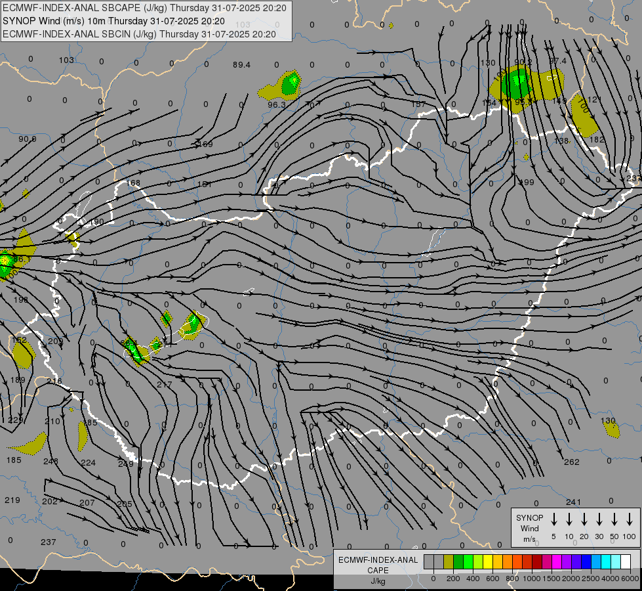
Task: Click the 97.4 value on the map
Action: pos(557,61)
